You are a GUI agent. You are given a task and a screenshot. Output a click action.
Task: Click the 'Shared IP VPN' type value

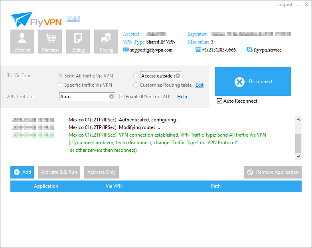(x=161, y=42)
